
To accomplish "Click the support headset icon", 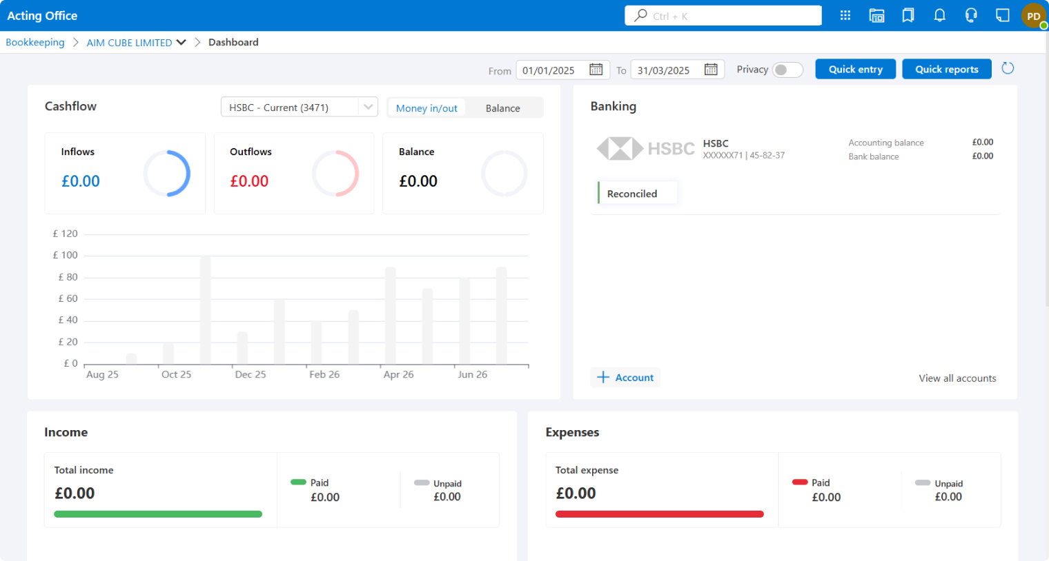I will click(971, 15).
